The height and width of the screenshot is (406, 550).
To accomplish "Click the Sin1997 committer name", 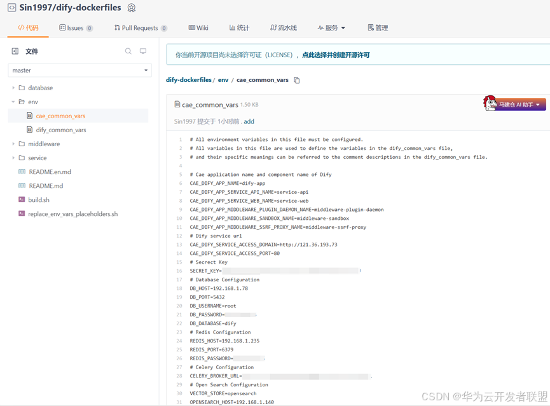I will click(x=184, y=121).
